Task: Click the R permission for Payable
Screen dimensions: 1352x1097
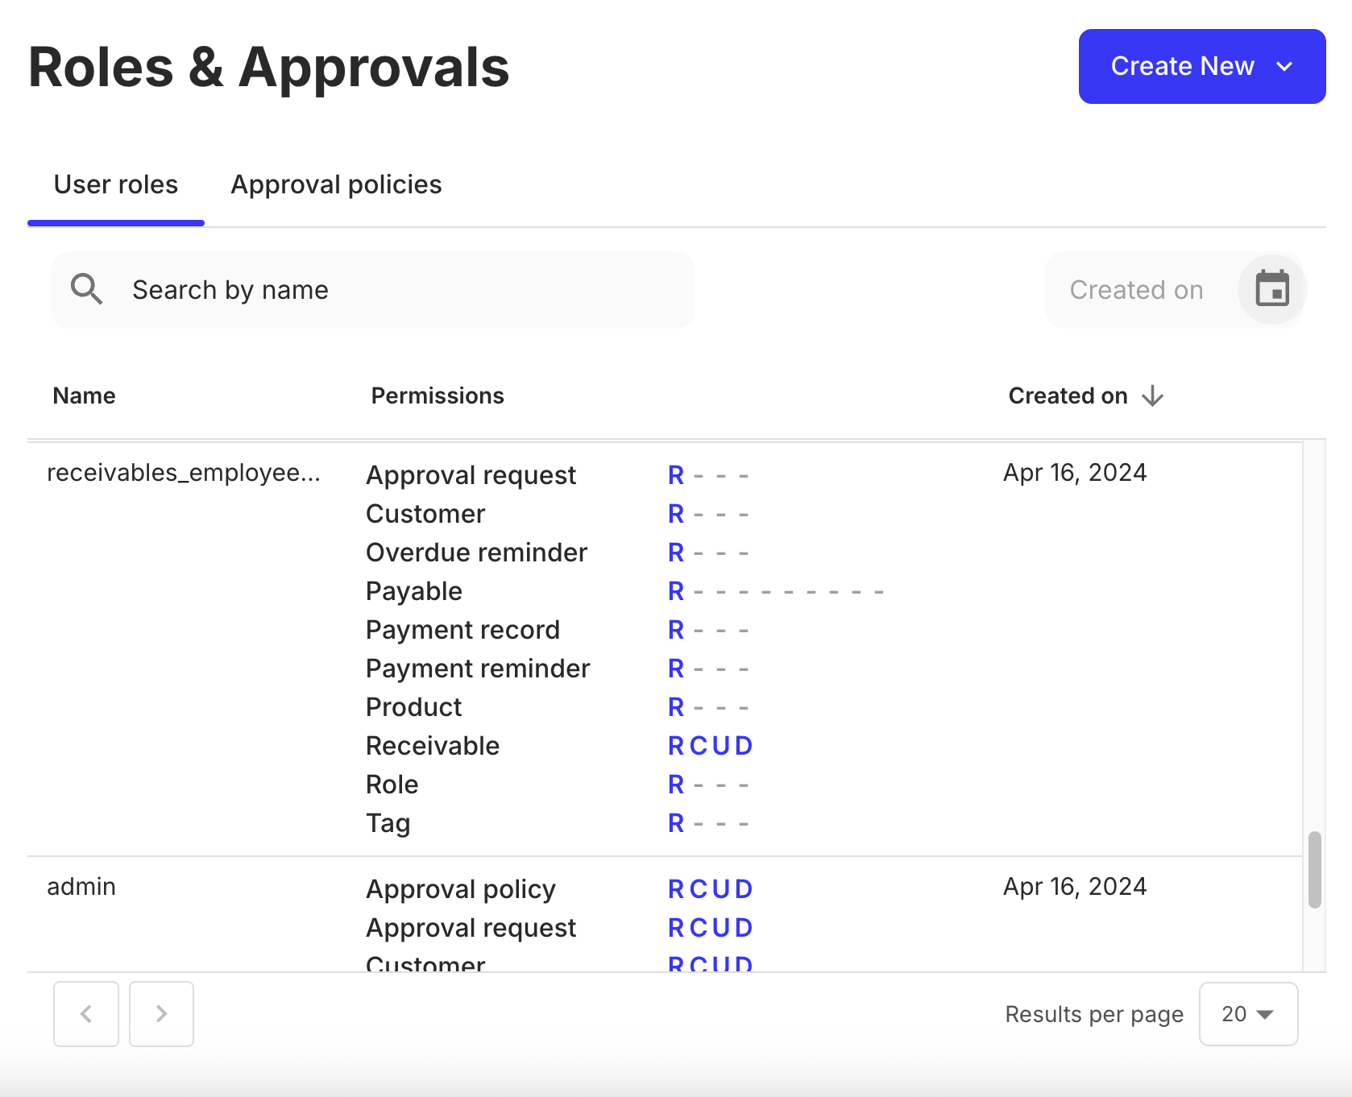Action: pyautogui.click(x=675, y=590)
